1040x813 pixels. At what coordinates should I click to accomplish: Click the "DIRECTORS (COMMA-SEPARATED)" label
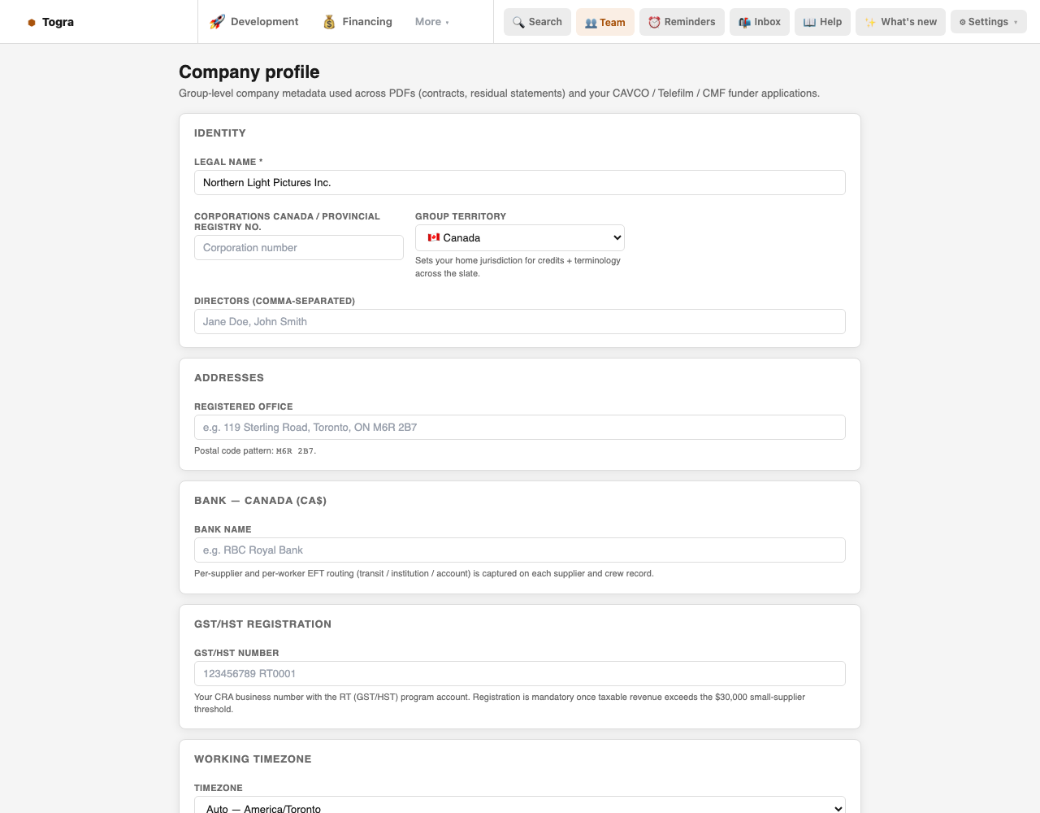tap(275, 301)
